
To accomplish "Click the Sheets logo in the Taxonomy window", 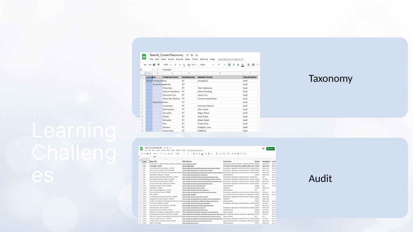I will click(x=144, y=57).
